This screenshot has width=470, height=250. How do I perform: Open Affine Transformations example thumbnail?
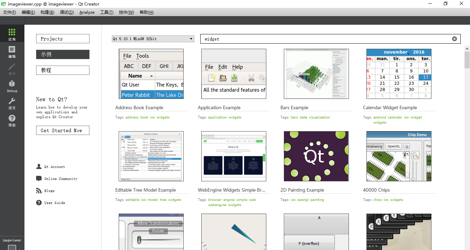click(x=151, y=232)
